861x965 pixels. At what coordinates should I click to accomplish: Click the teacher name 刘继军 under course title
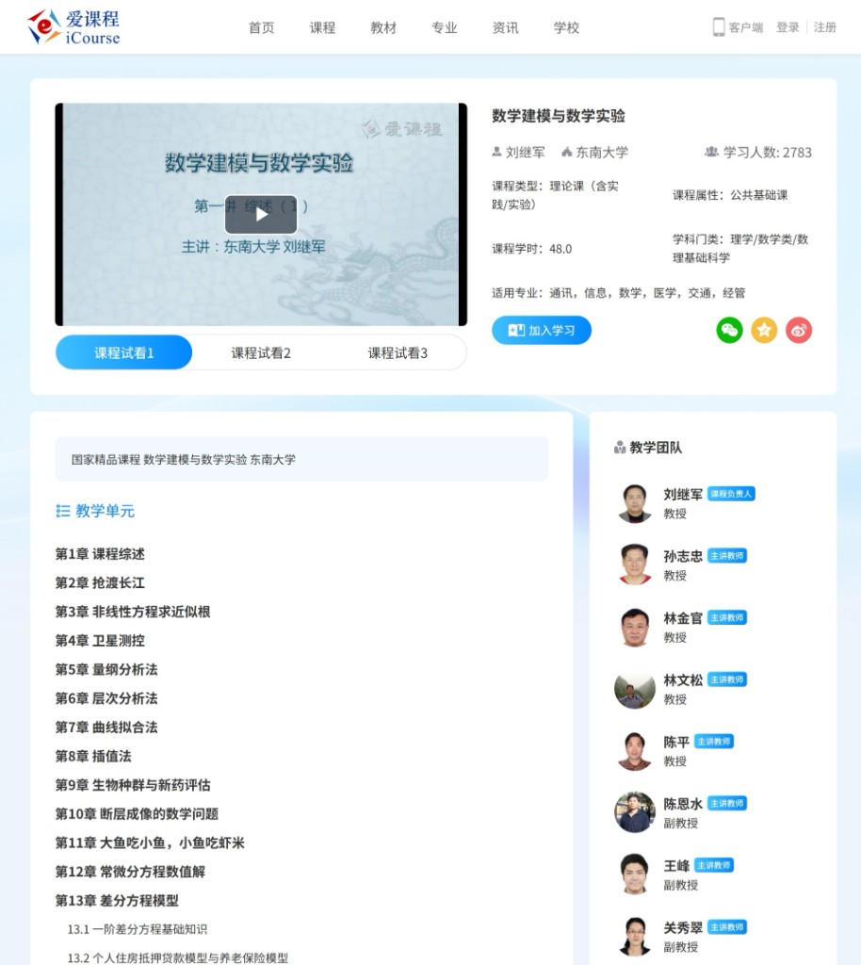click(526, 152)
